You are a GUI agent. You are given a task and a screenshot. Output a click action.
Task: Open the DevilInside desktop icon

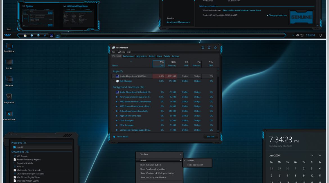pos(9,48)
